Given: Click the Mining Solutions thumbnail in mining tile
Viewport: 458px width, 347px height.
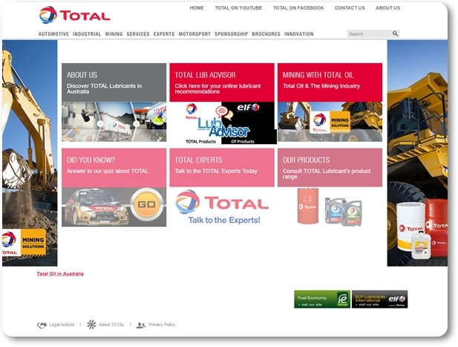Looking at the screenshot, I should [x=330, y=122].
